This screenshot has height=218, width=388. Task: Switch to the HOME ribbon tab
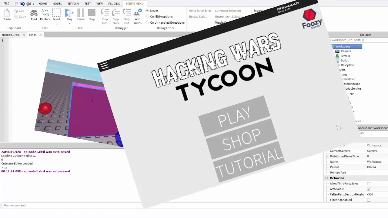coord(43,4)
